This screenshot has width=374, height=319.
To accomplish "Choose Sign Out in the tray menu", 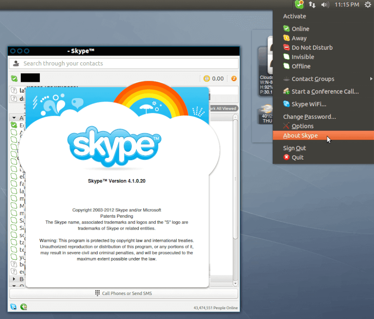I will point(323,148).
